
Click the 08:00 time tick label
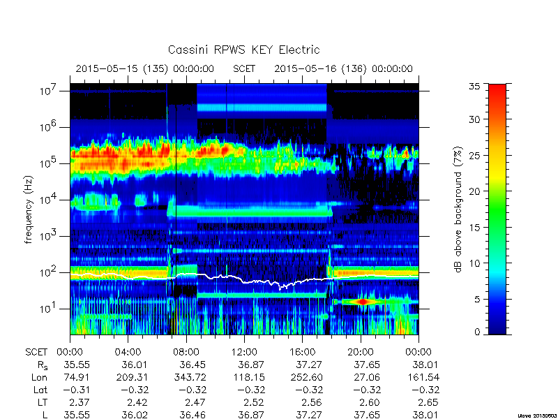tap(186, 352)
